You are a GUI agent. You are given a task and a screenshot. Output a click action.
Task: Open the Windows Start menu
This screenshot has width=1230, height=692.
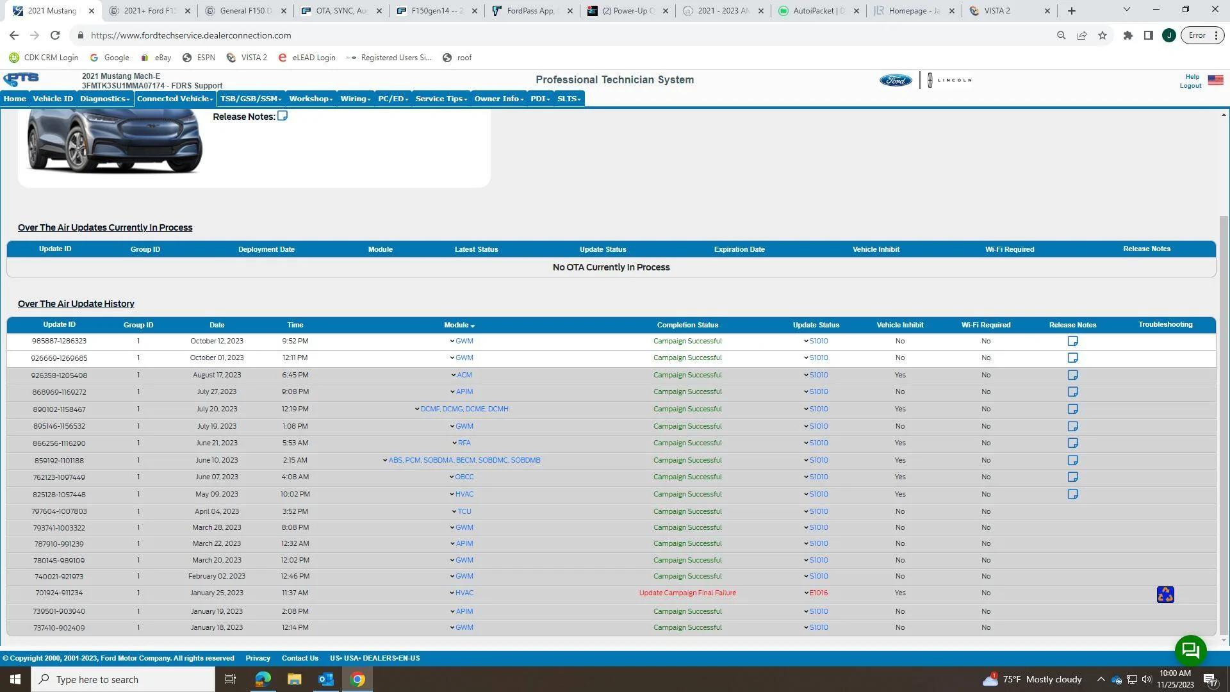coord(15,679)
